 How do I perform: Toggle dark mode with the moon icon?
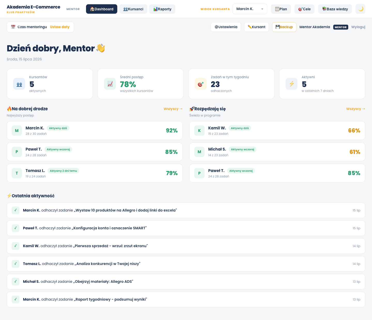(360, 9)
